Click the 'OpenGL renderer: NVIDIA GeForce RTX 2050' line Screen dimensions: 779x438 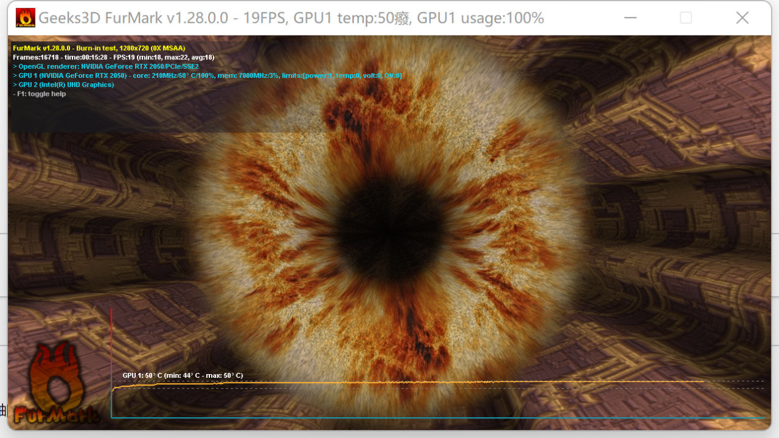click(106, 66)
